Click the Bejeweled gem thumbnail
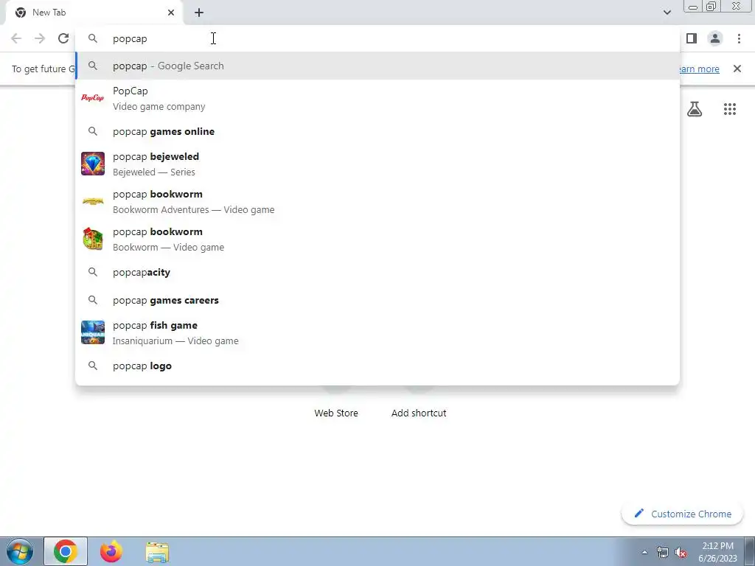This screenshot has height=566, width=755. click(x=92, y=164)
